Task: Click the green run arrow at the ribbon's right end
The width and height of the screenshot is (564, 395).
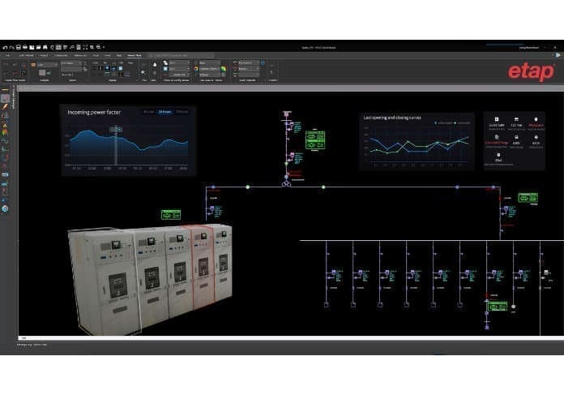Action: [x=559, y=55]
